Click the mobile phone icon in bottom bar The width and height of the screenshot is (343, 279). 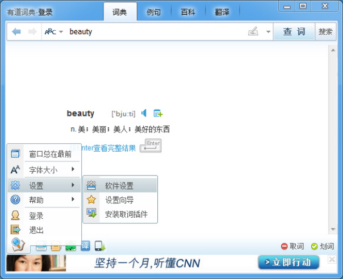tap(99, 246)
